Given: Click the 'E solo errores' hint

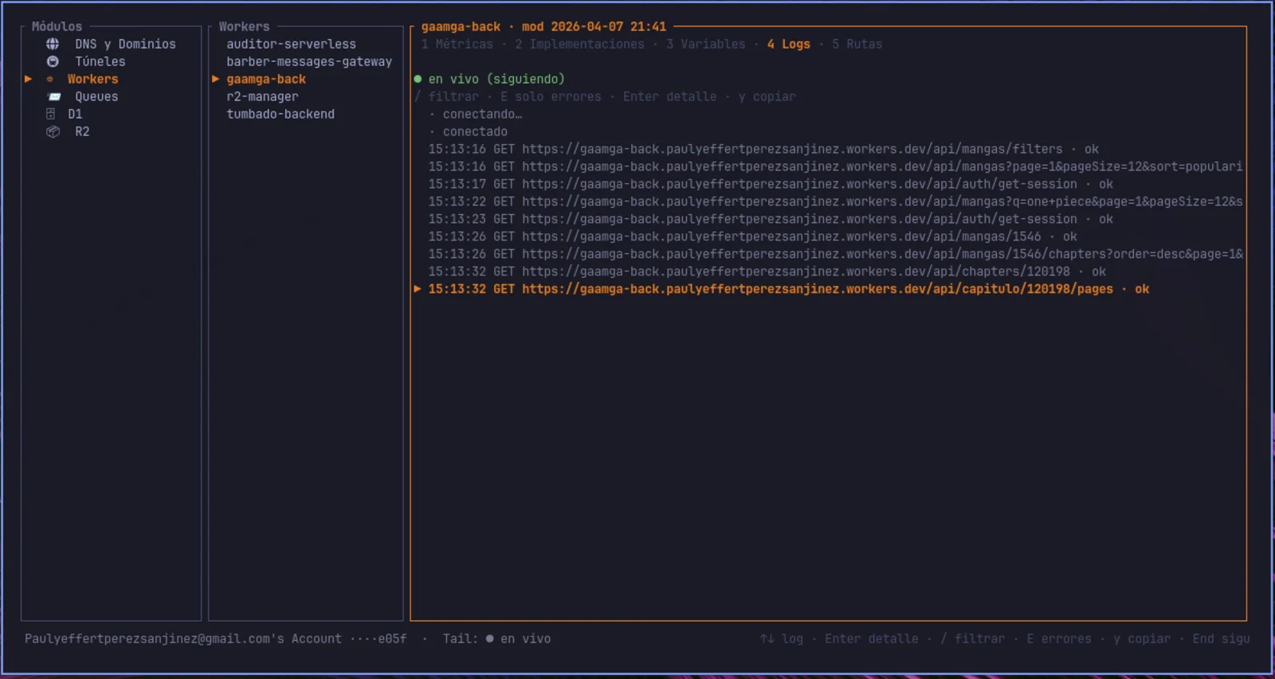Looking at the screenshot, I should [551, 96].
